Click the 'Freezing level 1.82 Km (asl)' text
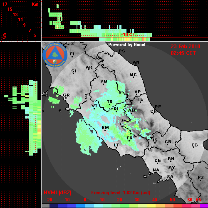 pos(121,193)
